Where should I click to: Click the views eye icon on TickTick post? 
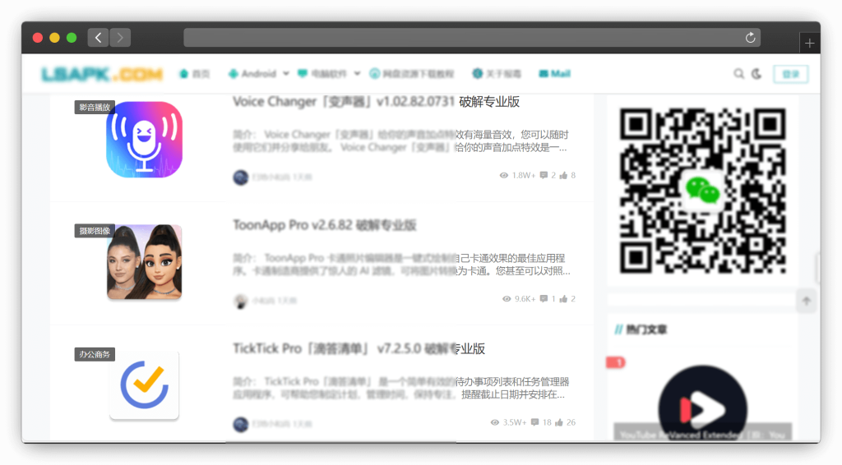(494, 422)
